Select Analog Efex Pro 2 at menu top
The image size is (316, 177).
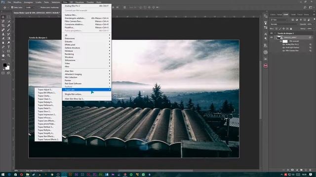point(87,6)
